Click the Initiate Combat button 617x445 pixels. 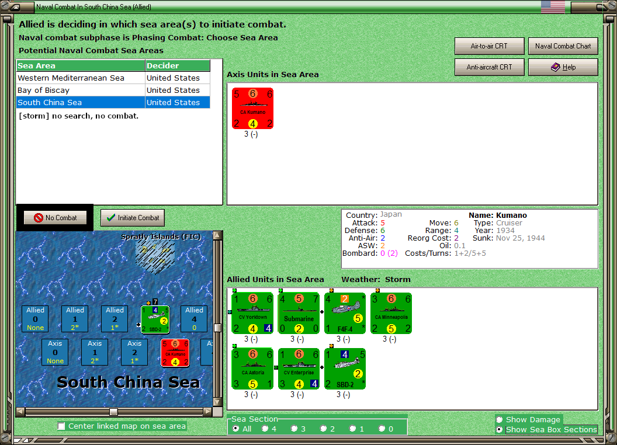click(x=133, y=218)
